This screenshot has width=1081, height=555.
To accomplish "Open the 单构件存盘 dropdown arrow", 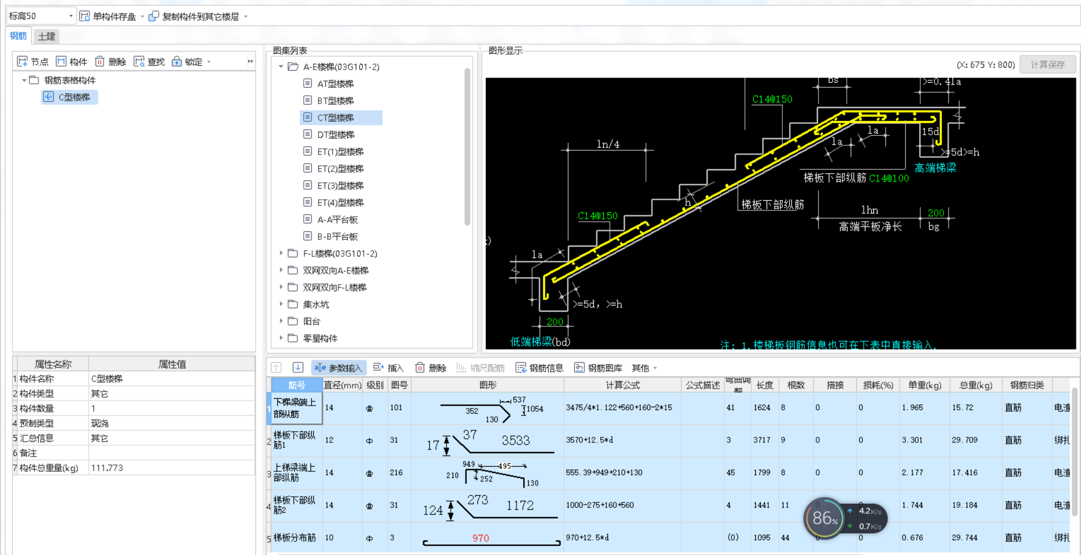I will coord(142,16).
